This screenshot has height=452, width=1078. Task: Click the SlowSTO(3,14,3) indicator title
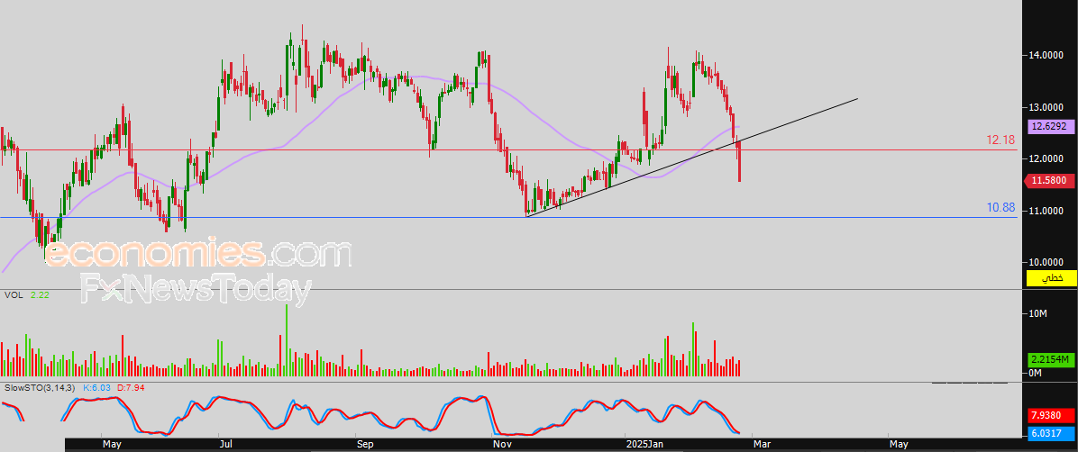point(41,388)
